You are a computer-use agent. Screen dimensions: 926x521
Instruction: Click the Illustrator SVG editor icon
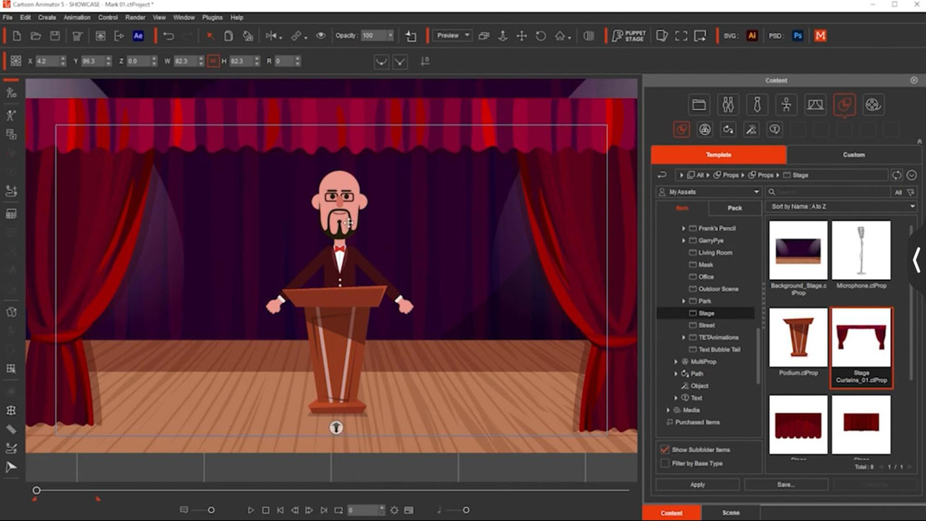tap(752, 36)
